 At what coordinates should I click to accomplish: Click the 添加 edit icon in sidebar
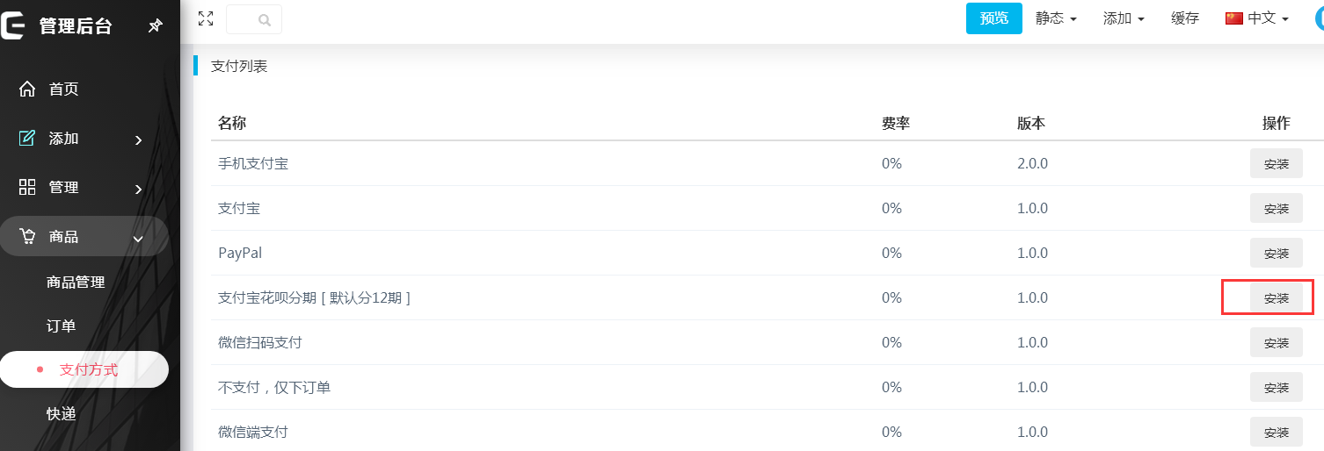27,138
